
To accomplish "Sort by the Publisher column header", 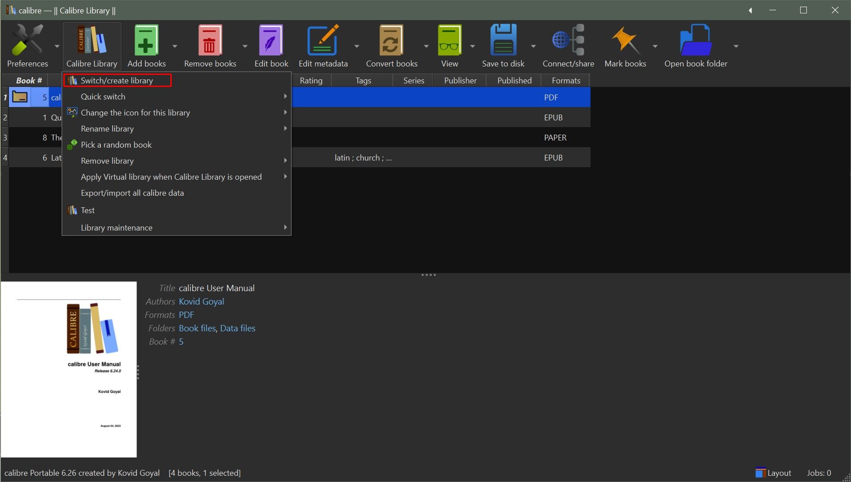I will coord(460,80).
